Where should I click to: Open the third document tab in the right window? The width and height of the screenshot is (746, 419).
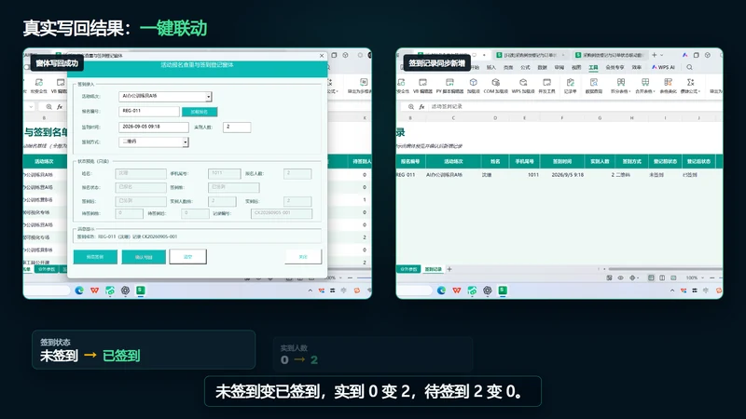tap(609, 56)
